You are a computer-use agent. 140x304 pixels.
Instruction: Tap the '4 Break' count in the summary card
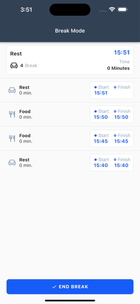pyautogui.click(x=29, y=66)
